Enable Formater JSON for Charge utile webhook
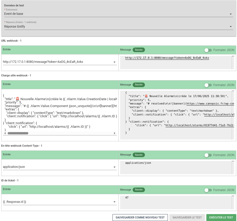Image resolution: width=237 pixels, height=221 pixels. pyautogui.click(x=208, y=85)
